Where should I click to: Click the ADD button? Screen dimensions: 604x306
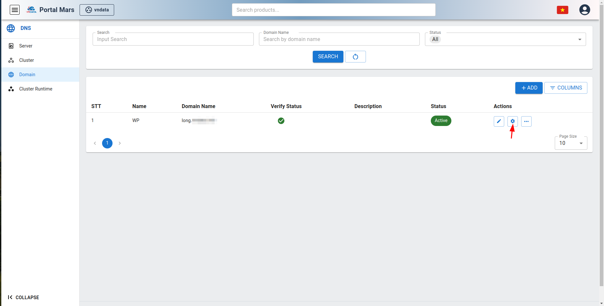pos(529,88)
